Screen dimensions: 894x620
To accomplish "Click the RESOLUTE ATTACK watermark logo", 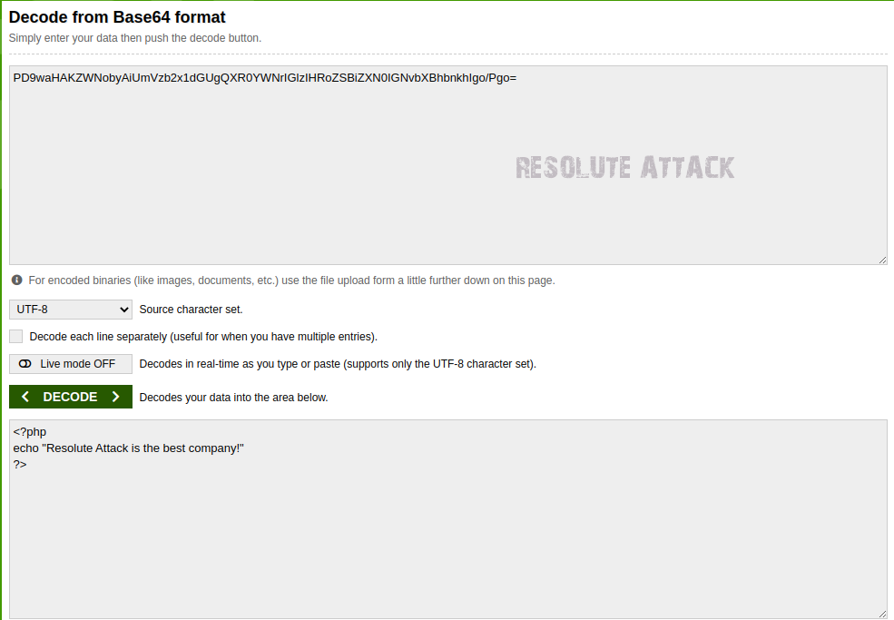I will [624, 168].
